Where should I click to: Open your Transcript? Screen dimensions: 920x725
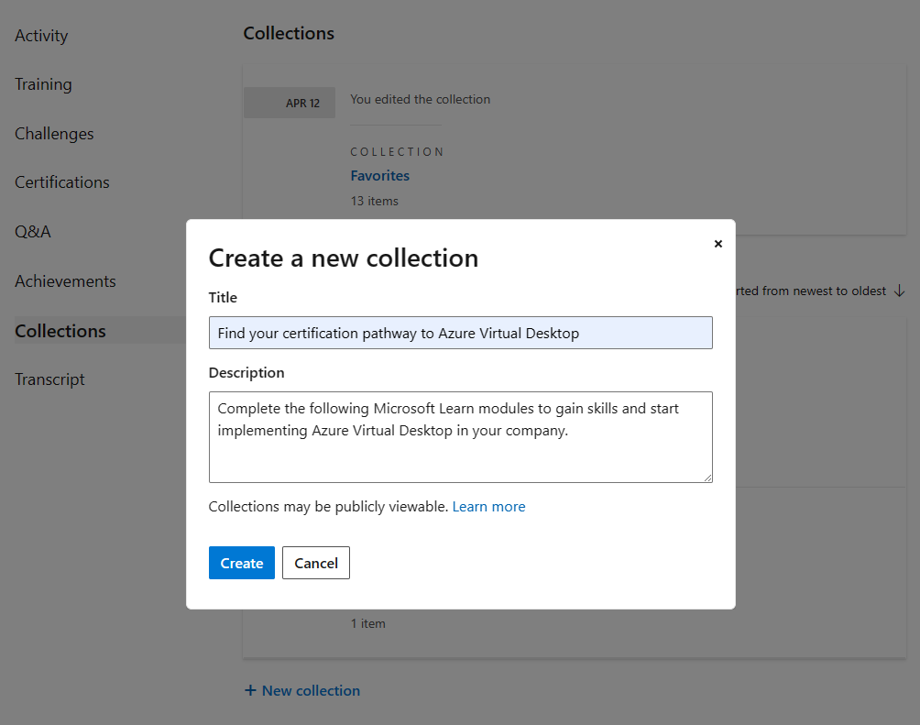(49, 379)
